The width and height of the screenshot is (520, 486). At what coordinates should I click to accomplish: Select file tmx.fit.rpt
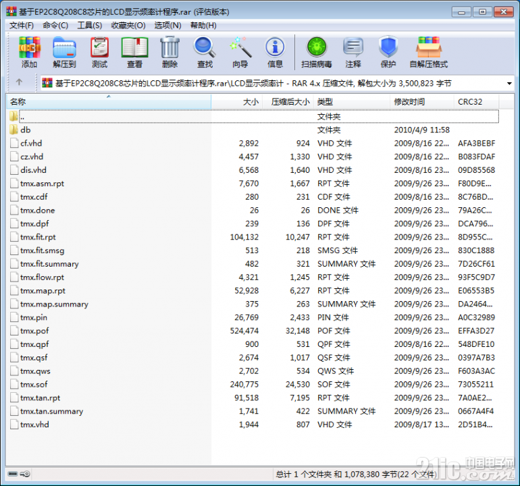(x=38, y=237)
